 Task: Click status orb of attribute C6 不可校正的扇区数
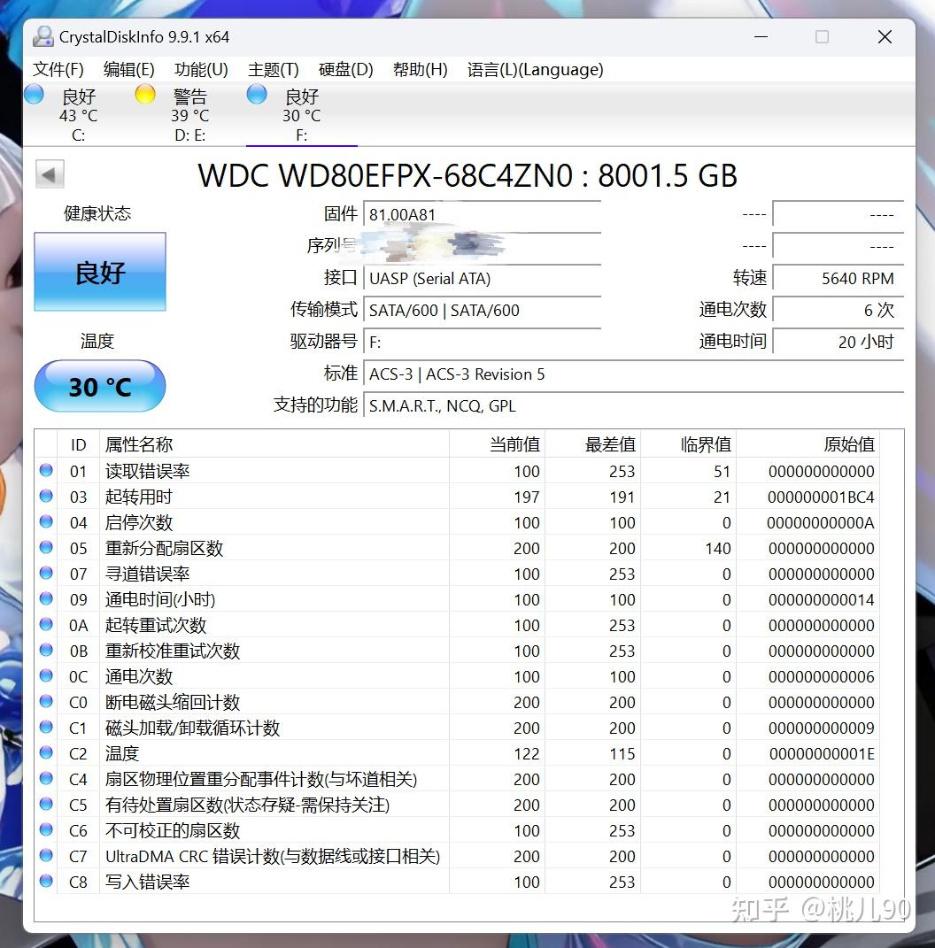point(46,829)
